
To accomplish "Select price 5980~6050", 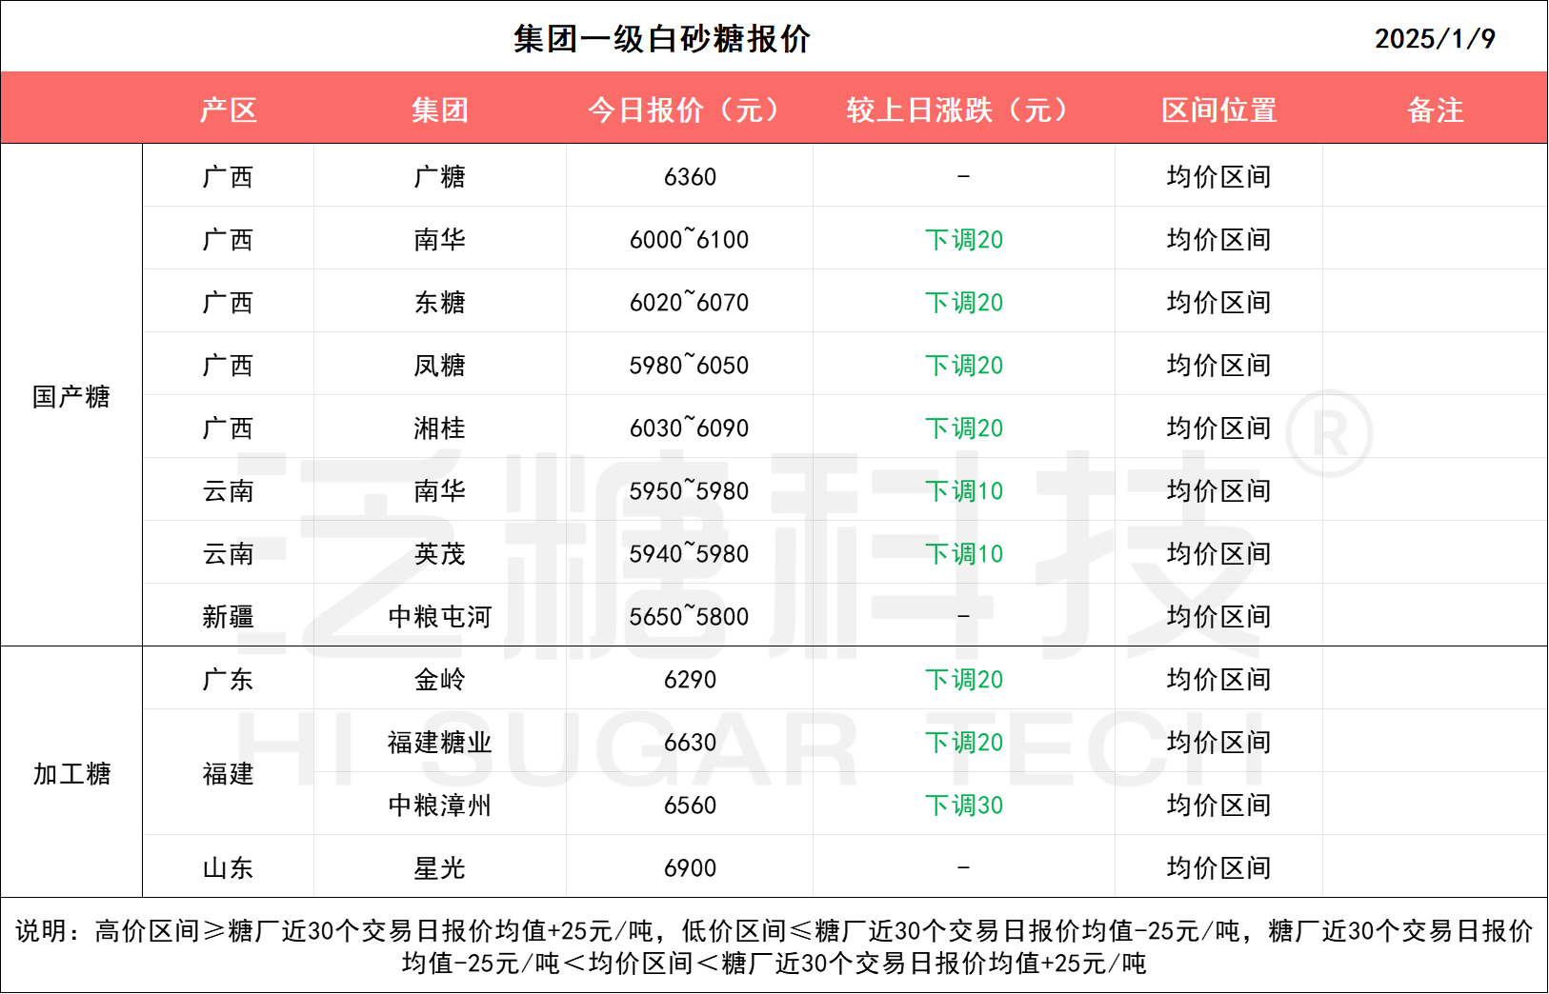I will point(690,365).
